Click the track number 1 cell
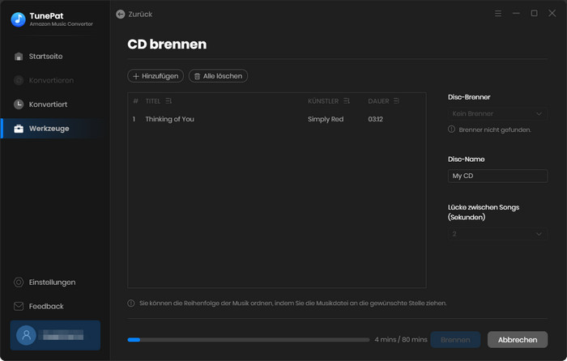 134,119
